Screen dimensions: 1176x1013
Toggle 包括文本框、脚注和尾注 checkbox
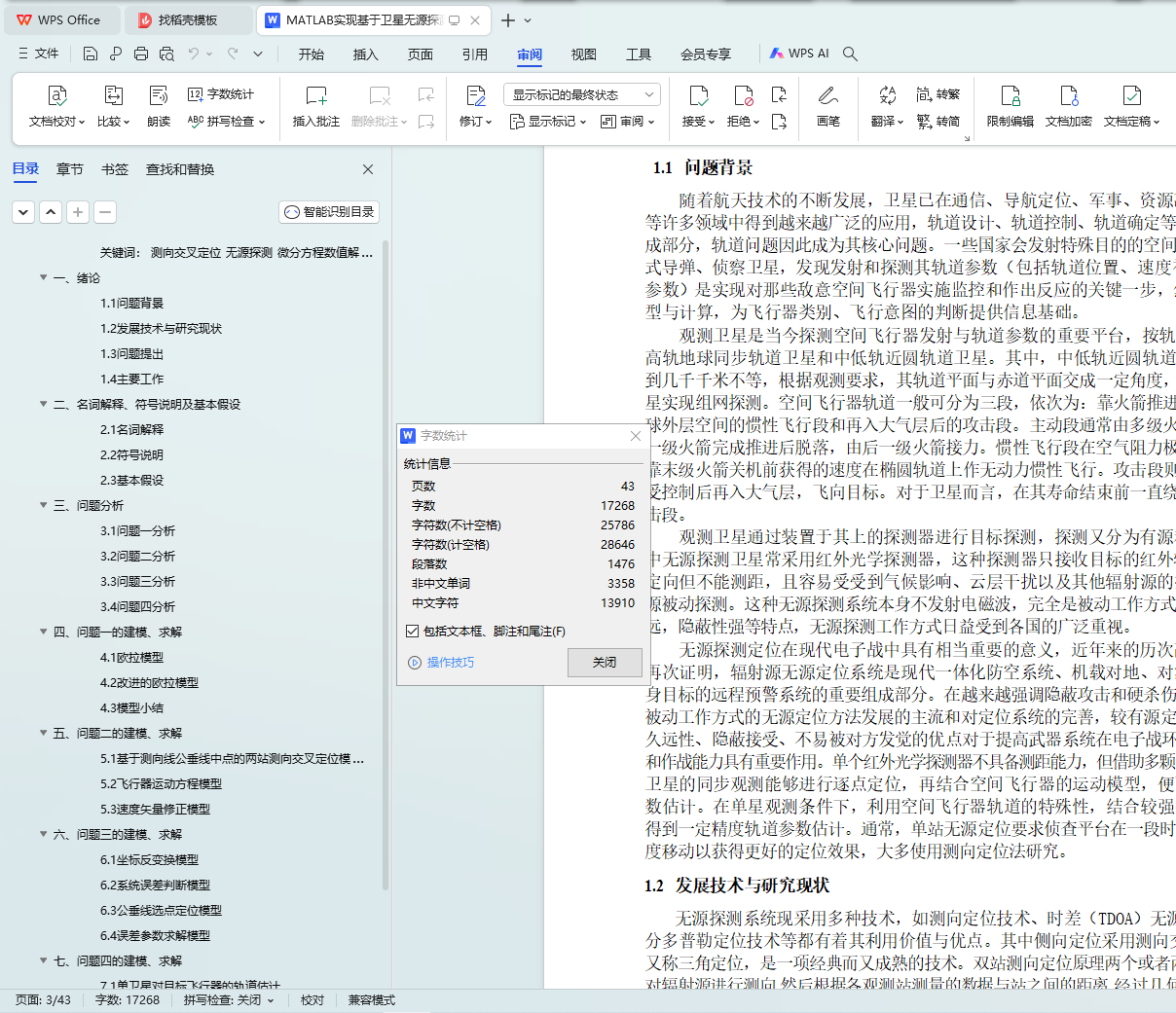[413, 632]
